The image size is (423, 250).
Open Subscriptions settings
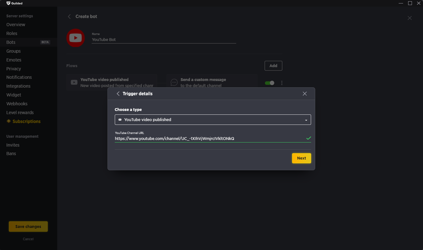(x=27, y=121)
